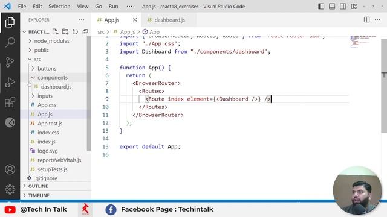Click line number 9 in the gutter

point(106,99)
